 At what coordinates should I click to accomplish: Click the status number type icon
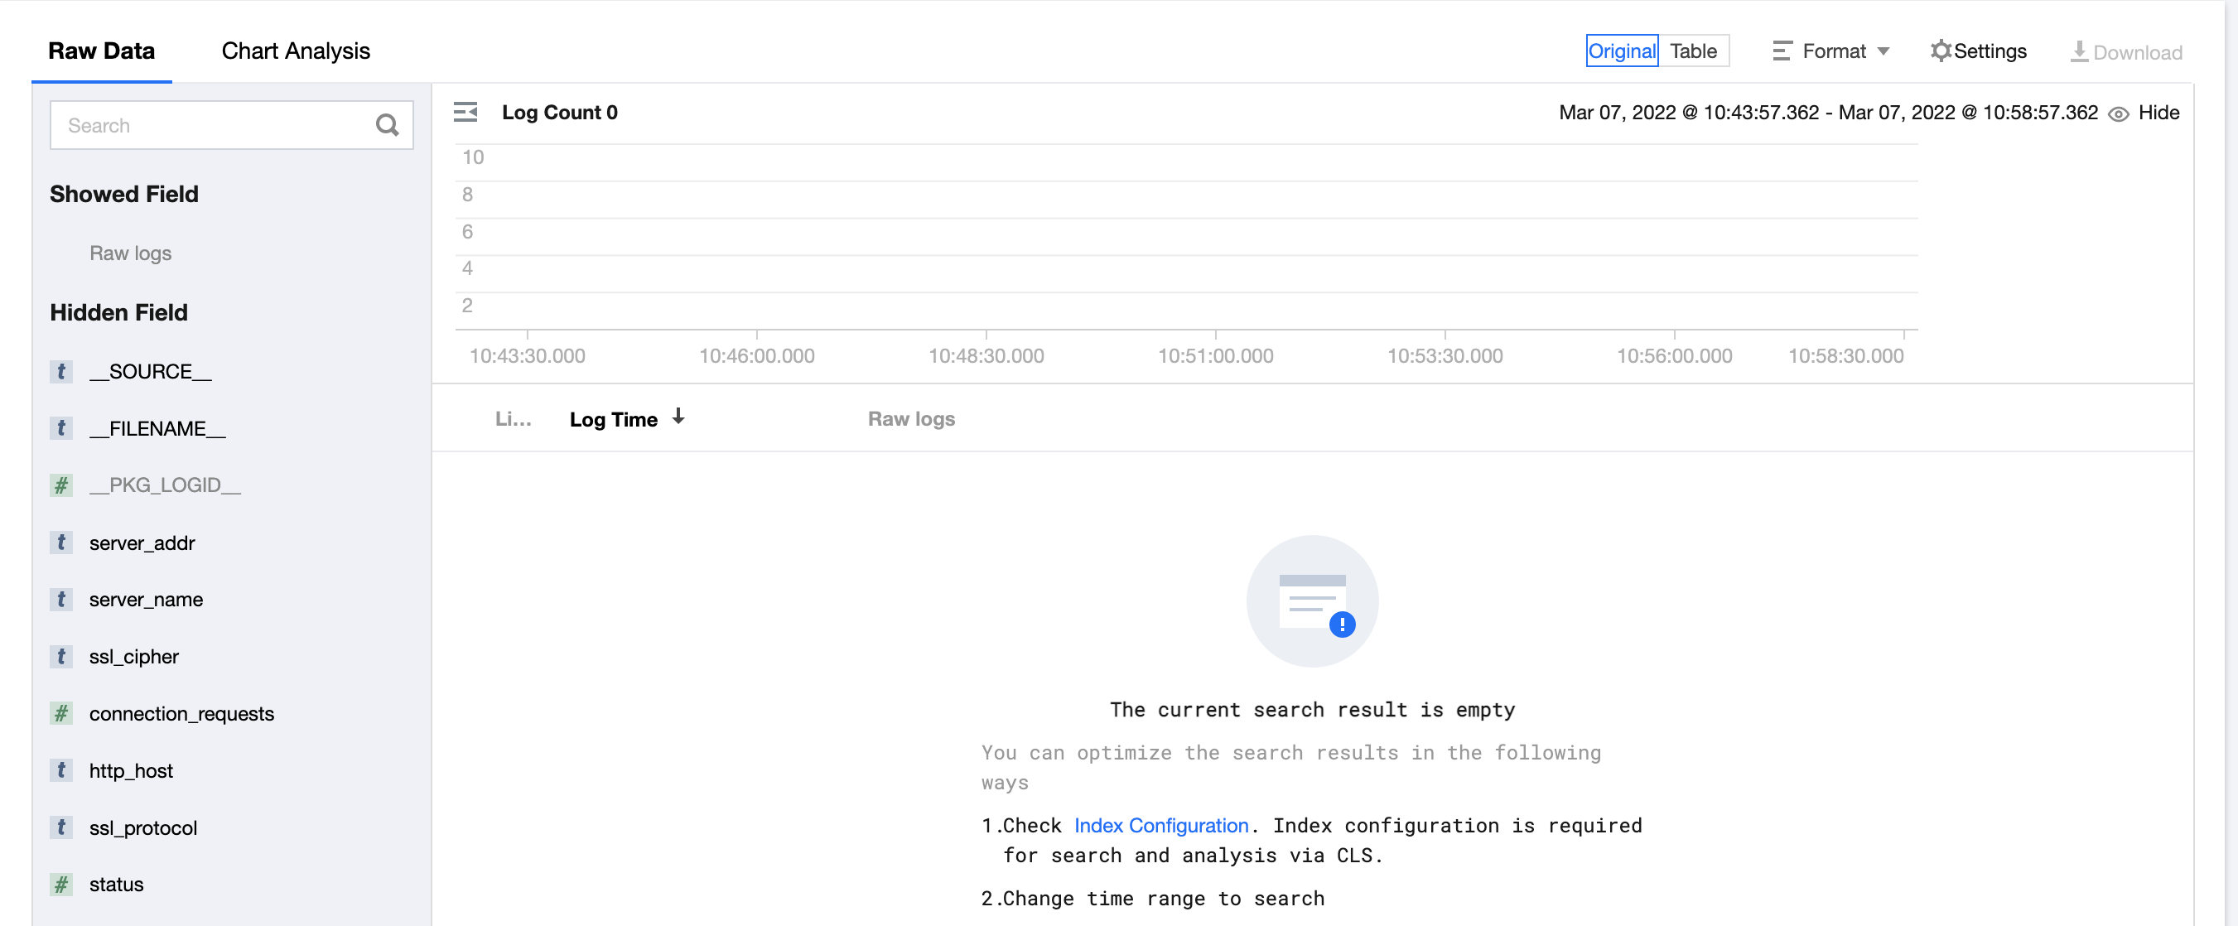(60, 885)
